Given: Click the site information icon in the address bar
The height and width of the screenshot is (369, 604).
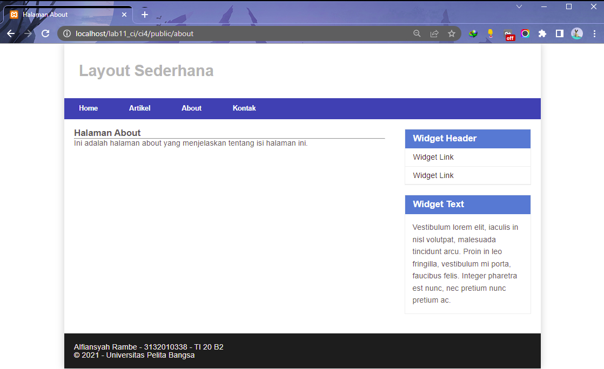Looking at the screenshot, I should pos(66,33).
